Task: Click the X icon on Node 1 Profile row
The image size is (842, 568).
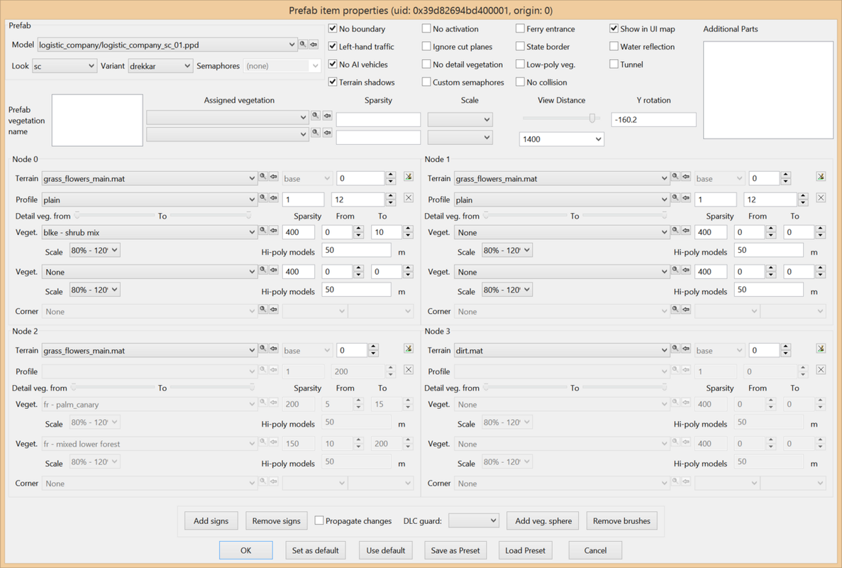Action: tap(821, 198)
